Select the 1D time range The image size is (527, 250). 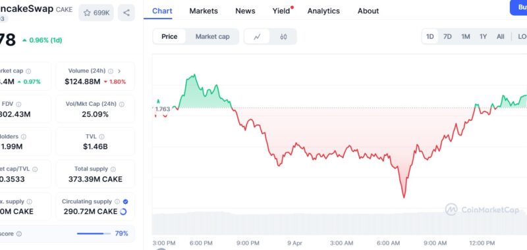click(x=430, y=37)
